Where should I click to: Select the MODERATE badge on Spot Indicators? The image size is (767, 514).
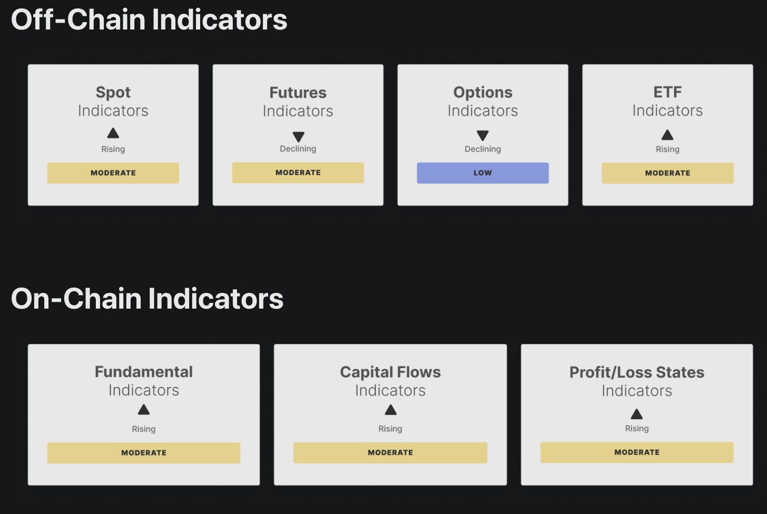point(113,173)
